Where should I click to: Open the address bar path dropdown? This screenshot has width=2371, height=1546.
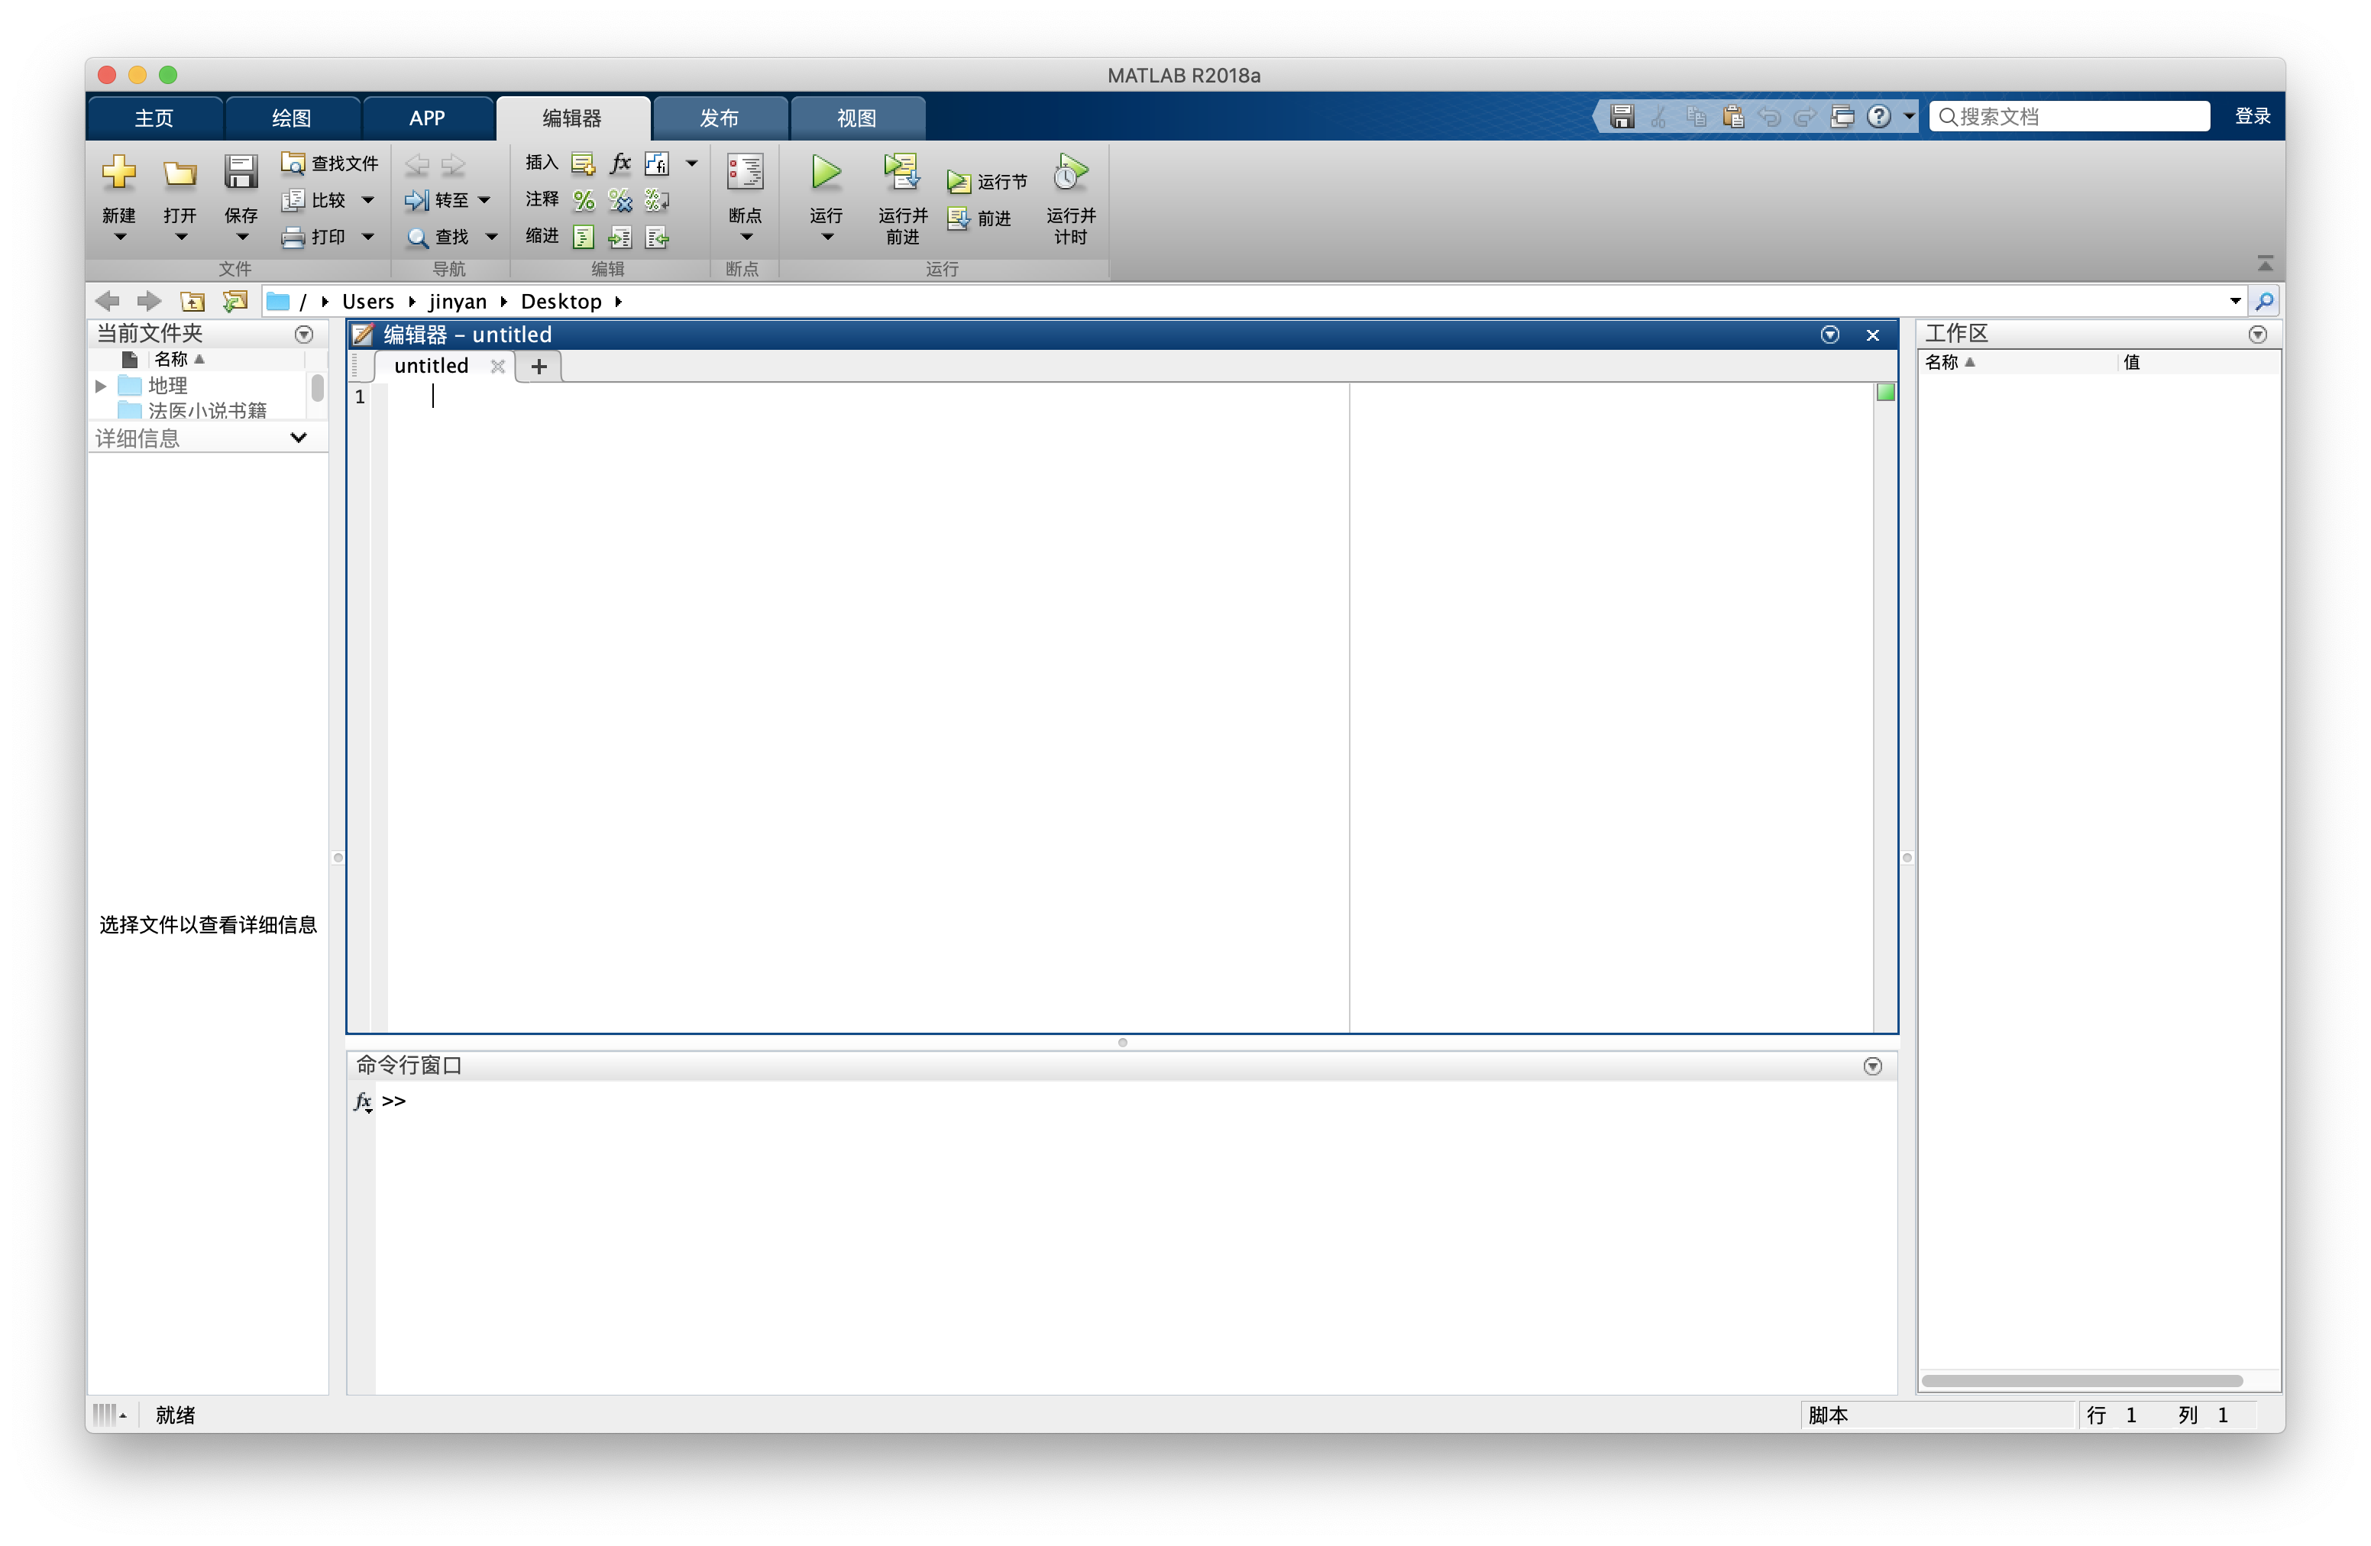[x=2234, y=301]
